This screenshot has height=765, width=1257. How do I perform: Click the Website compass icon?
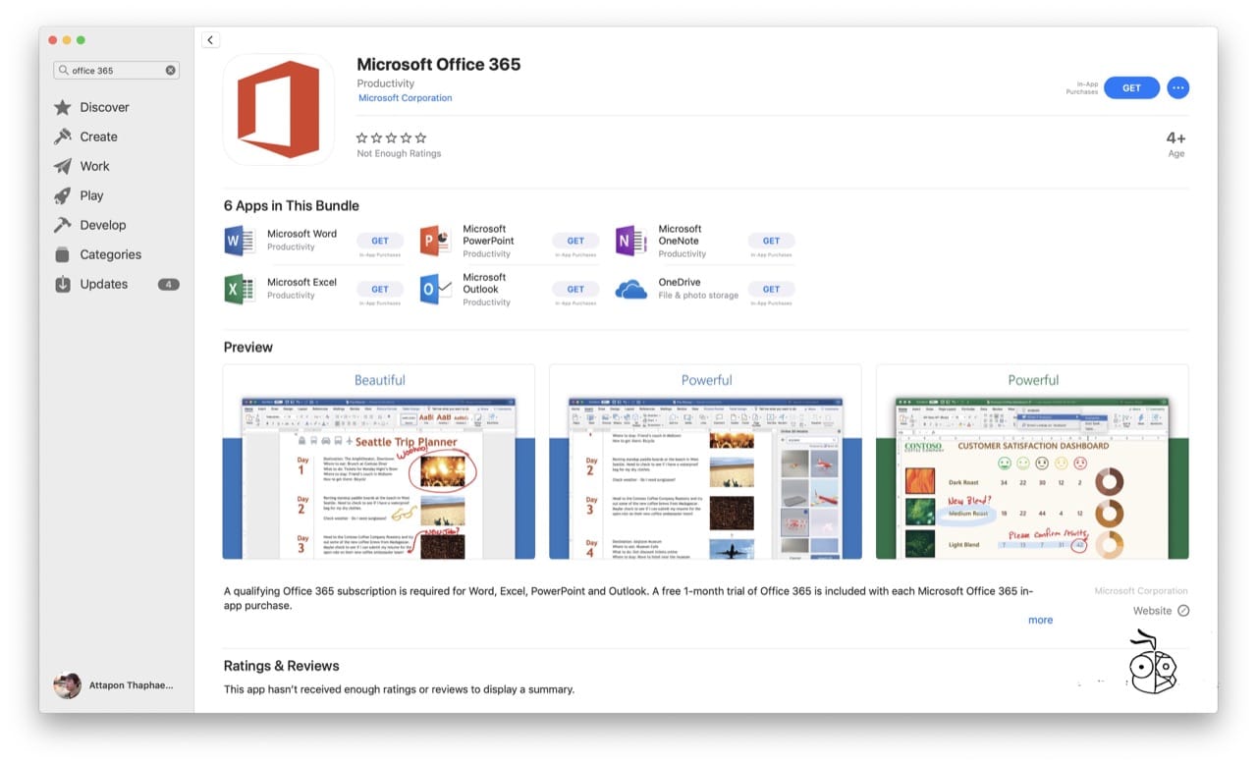coord(1183,611)
